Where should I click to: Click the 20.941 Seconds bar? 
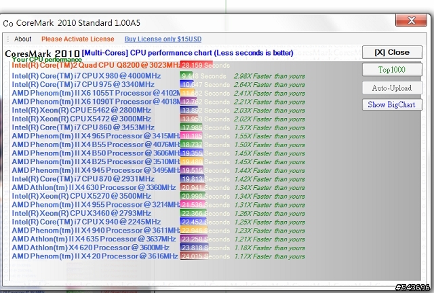point(193,187)
